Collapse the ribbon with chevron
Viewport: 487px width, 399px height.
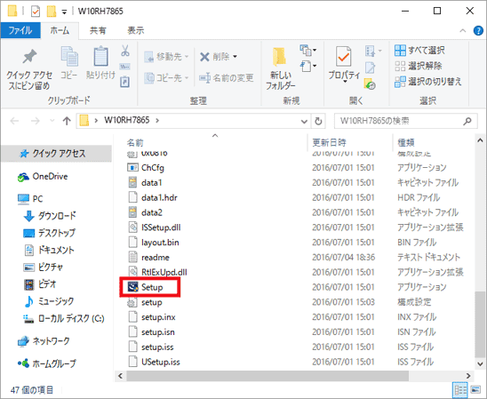pyautogui.click(x=463, y=30)
